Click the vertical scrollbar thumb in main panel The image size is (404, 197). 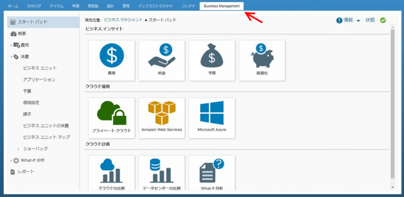pos(392,104)
